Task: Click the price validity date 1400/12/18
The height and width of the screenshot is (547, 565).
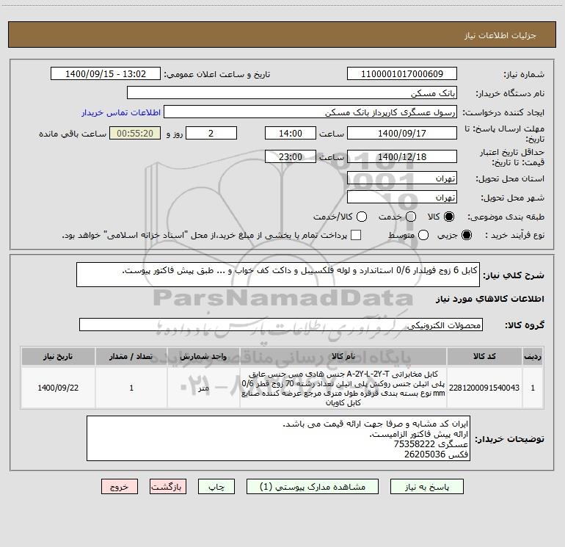Action: [402, 156]
